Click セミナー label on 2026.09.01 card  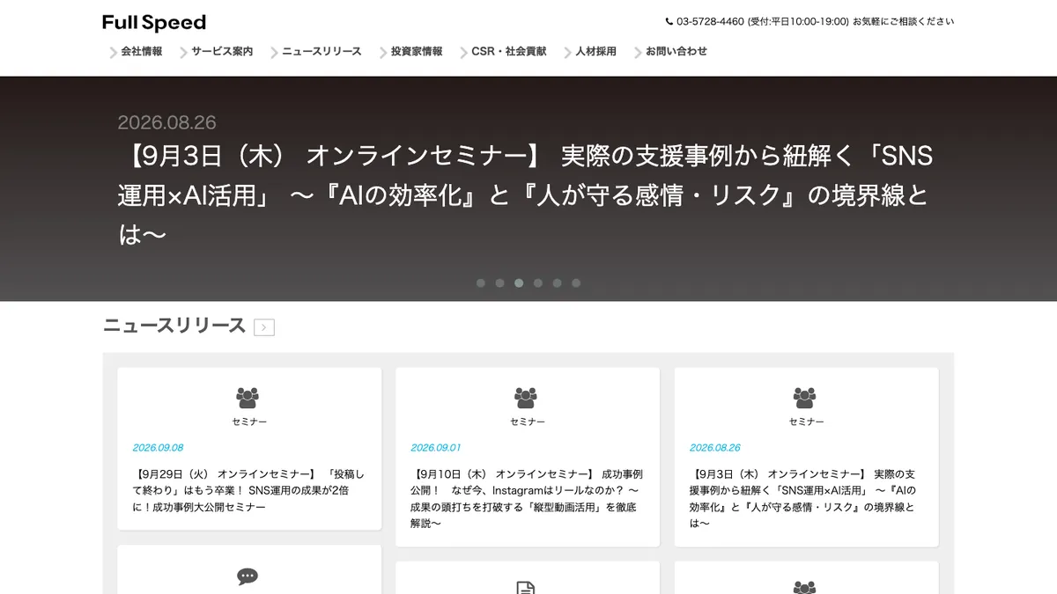[x=528, y=422]
